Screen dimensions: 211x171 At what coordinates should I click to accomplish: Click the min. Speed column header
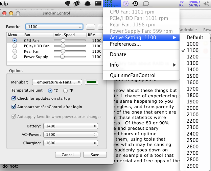(70, 35)
